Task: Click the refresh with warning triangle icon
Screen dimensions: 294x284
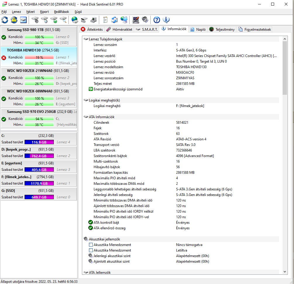Action: (14, 20)
